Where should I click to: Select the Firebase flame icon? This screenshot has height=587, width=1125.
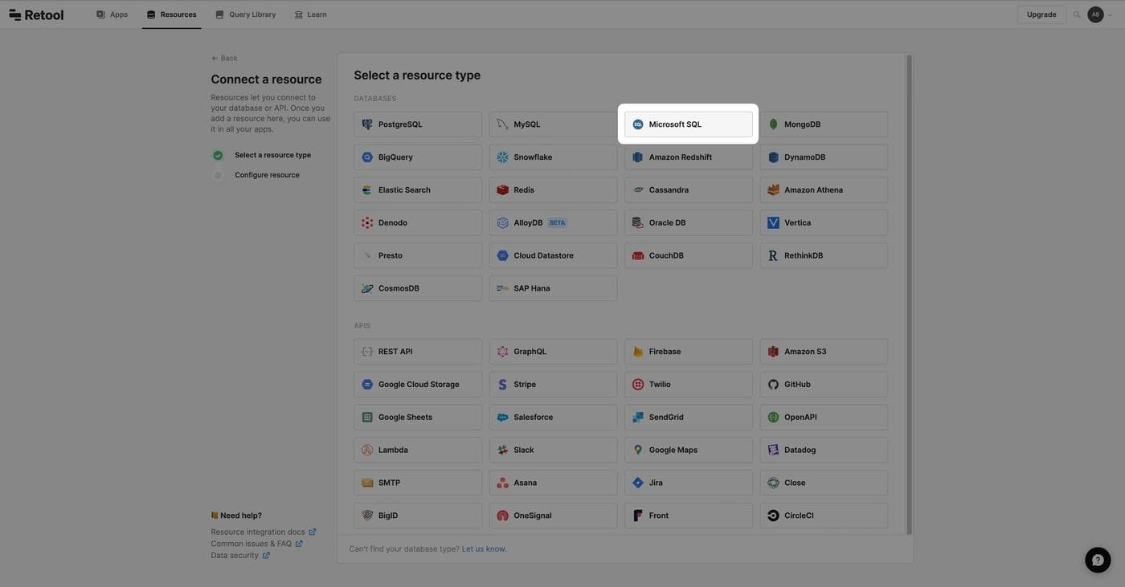(638, 352)
